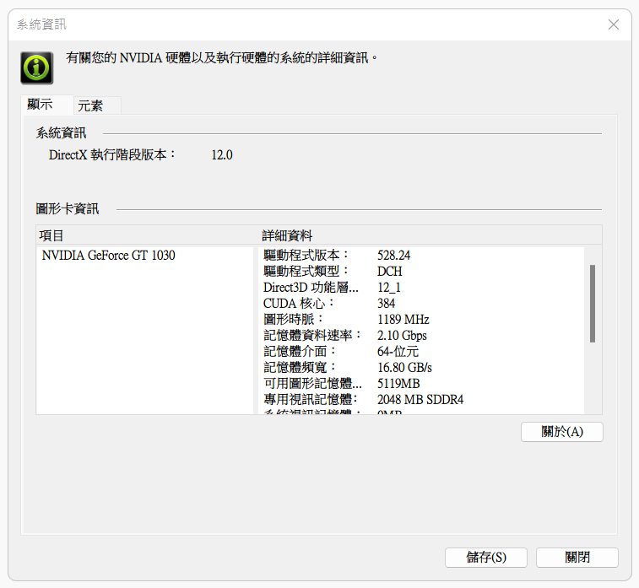Click the DirectX 執行階段版本 label
The image size is (639, 588).
tap(112, 154)
